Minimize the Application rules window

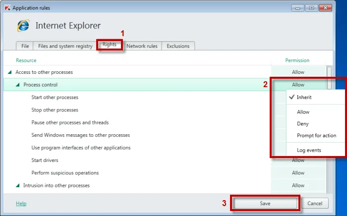[x=297, y=8]
